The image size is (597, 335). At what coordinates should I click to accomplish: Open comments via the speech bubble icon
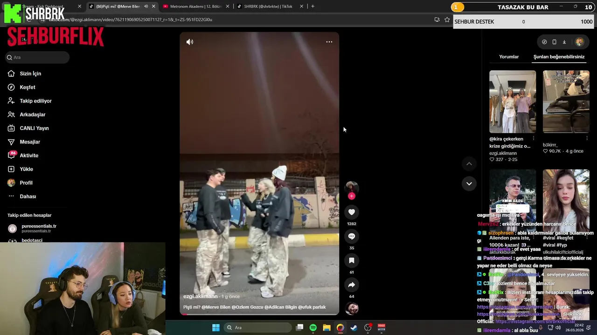(352, 236)
